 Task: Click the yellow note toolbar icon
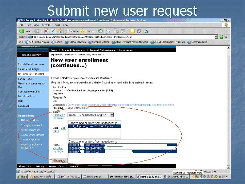[132, 31]
